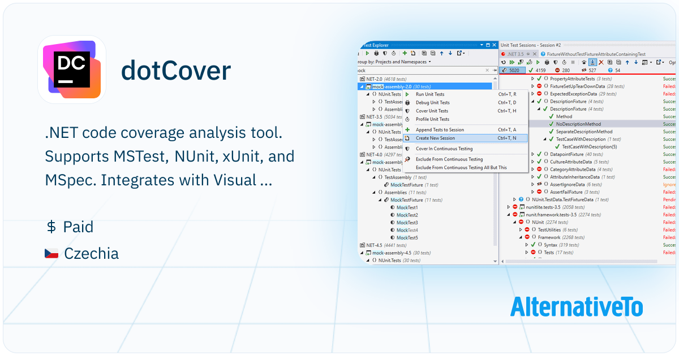Viewport: 679px width, 356px height.
Task: Click down arrow in Unit Test Sessions toolbar
Action: [636, 62]
